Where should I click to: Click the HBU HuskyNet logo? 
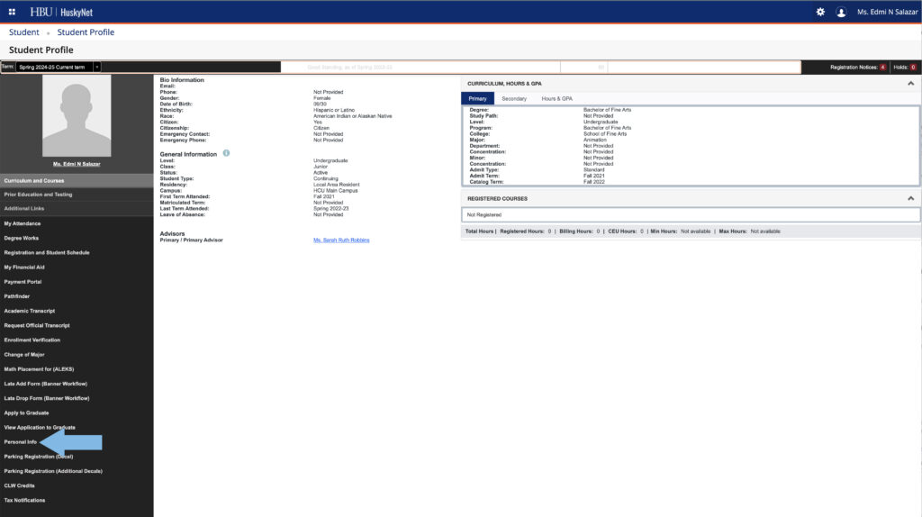coord(61,12)
